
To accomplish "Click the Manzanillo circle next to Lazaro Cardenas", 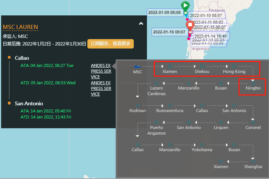I will click(189, 83).
